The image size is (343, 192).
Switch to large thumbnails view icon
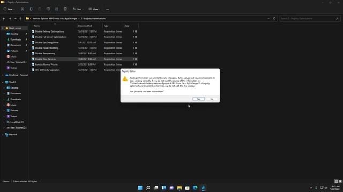[x=340, y=181]
